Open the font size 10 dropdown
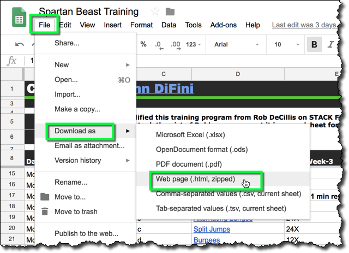This screenshot has width=349, height=253. pyautogui.click(x=287, y=44)
